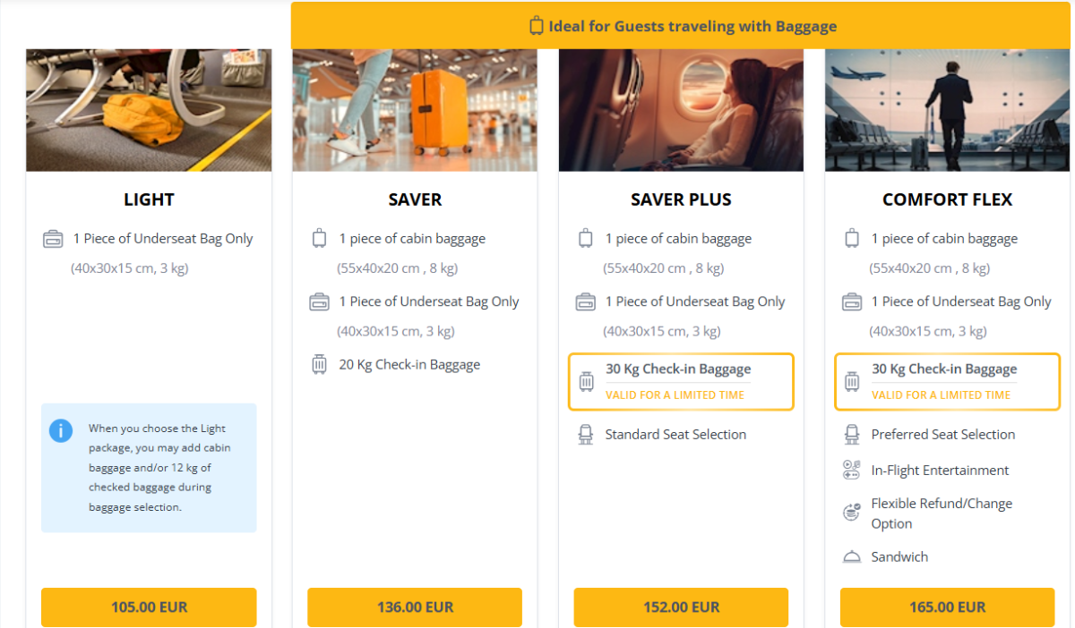The height and width of the screenshot is (628, 1075).
Task: Click the orange suitcase photo above SAVER
Action: coord(415,110)
